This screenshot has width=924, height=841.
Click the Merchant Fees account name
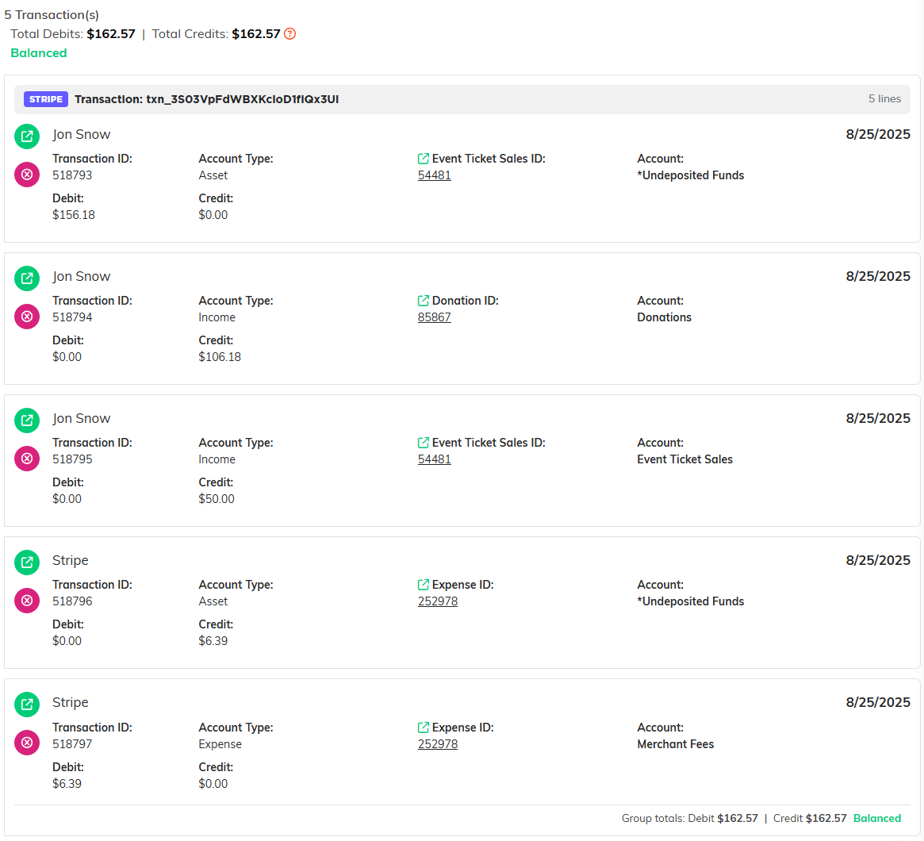[x=675, y=743]
